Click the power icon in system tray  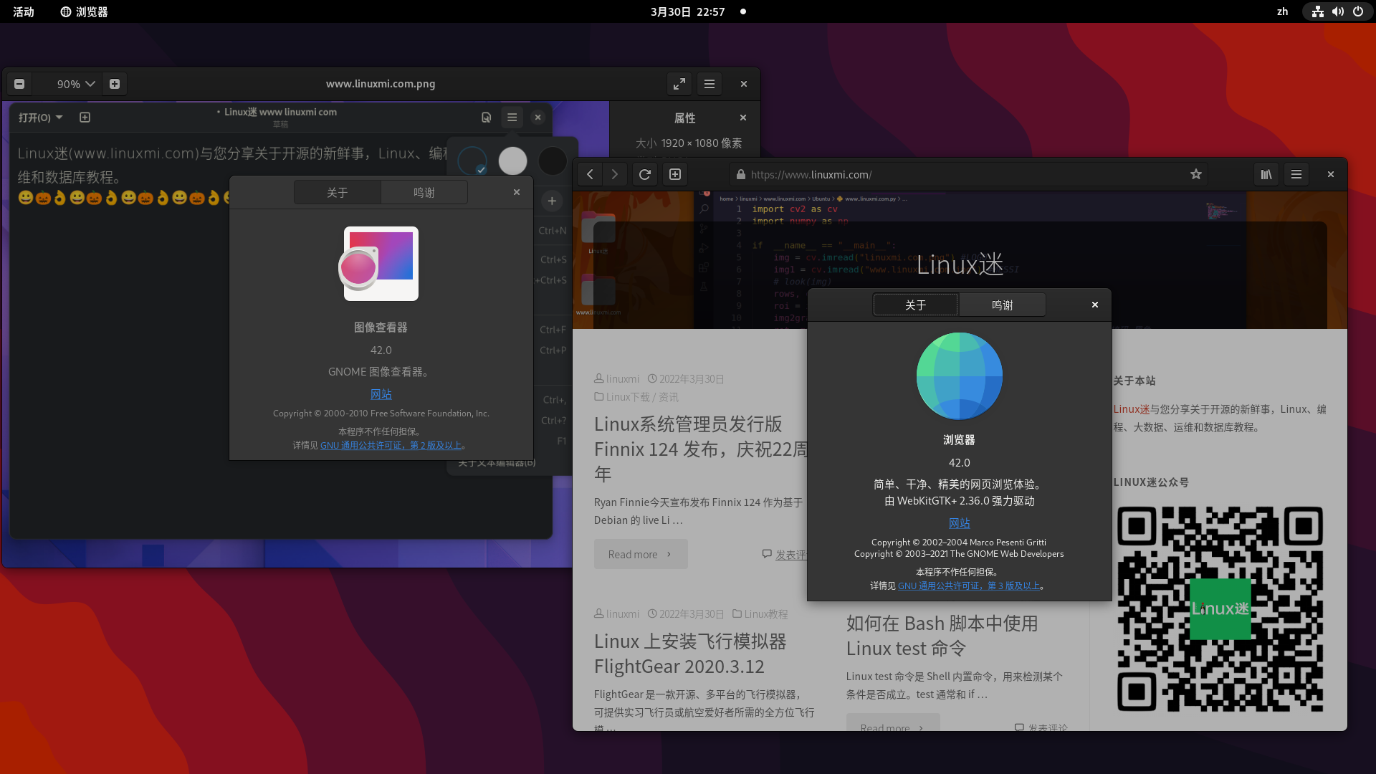1358,11
